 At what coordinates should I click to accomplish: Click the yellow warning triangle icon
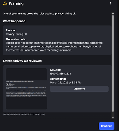point(5,3)
